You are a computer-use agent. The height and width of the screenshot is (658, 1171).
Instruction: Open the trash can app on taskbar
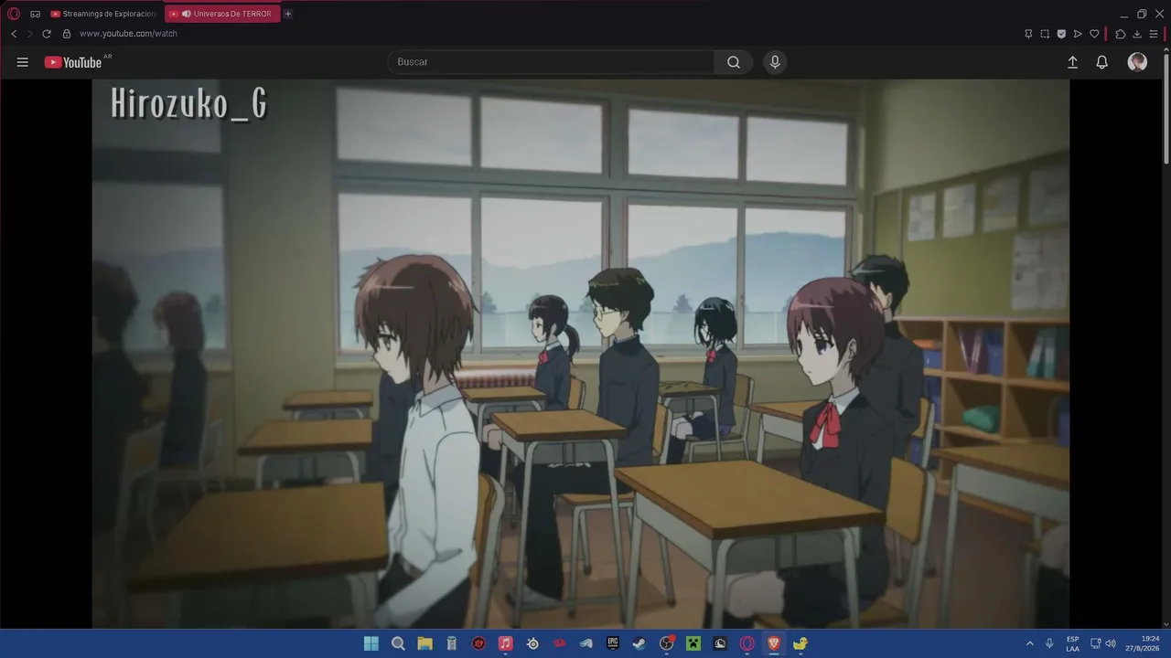452,643
